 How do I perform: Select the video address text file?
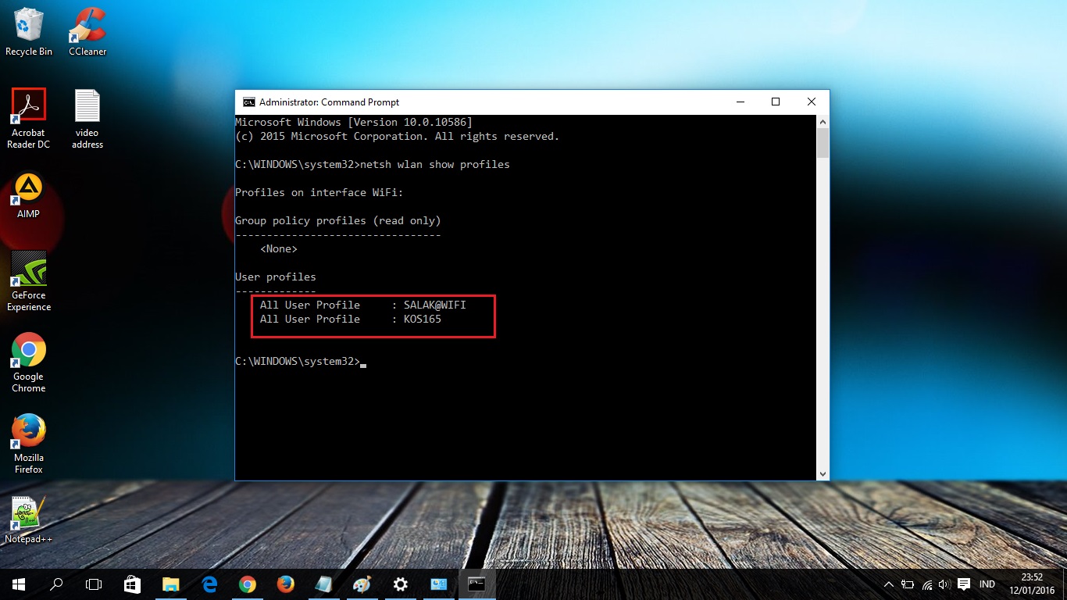click(x=87, y=119)
